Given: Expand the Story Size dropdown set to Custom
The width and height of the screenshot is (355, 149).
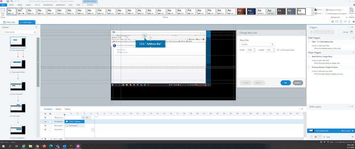Looking at the screenshot, I should click(257, 44).
